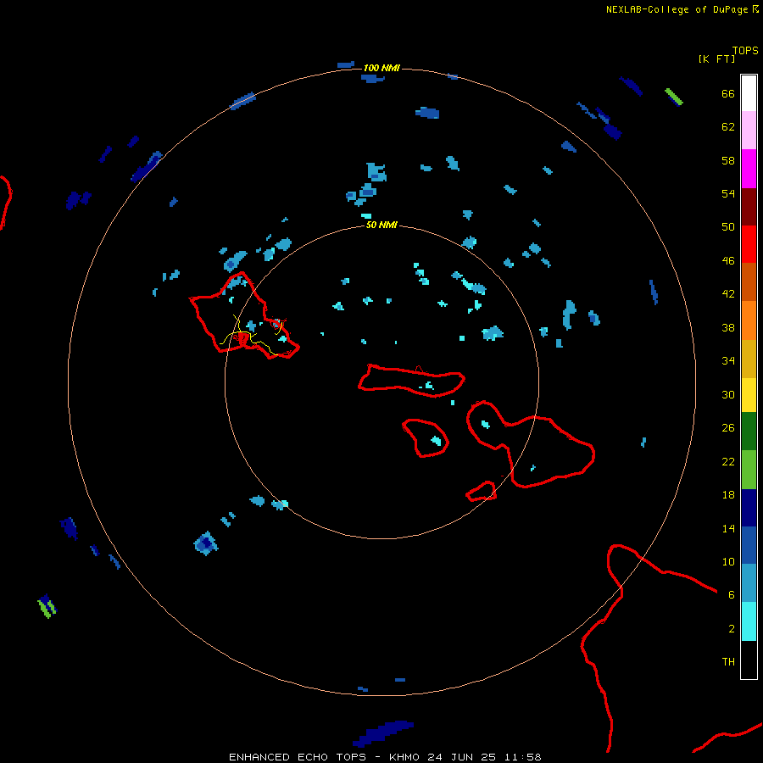Click the dark orange 46 kft legend swatch
Image resolution: width=763 pixels, height=763 pixels.
point(749,282)
